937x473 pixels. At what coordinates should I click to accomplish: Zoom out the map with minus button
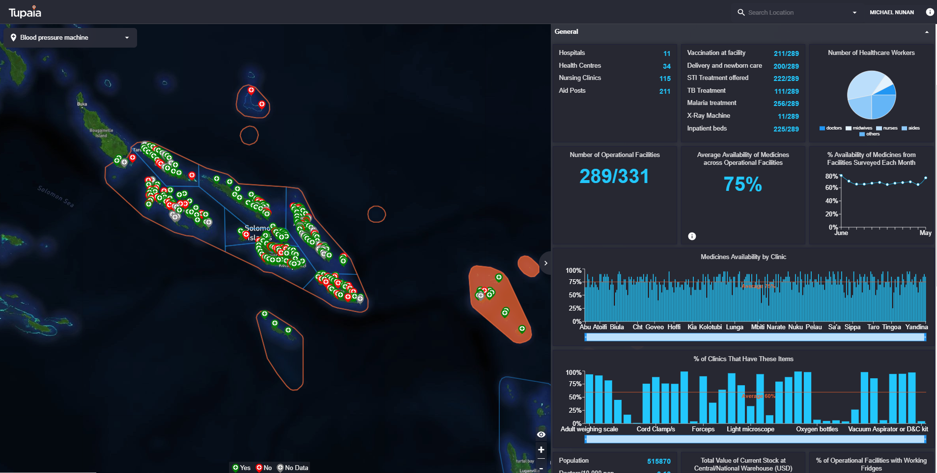pos(541,468)
